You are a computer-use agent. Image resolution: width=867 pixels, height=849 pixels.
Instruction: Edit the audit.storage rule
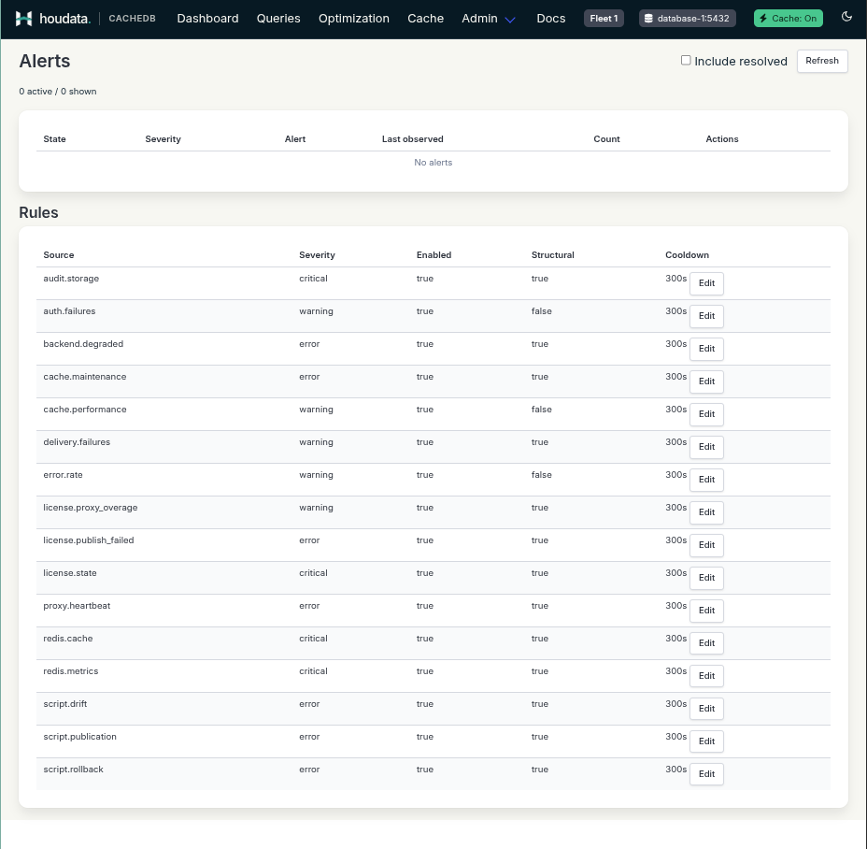point(706,283)
